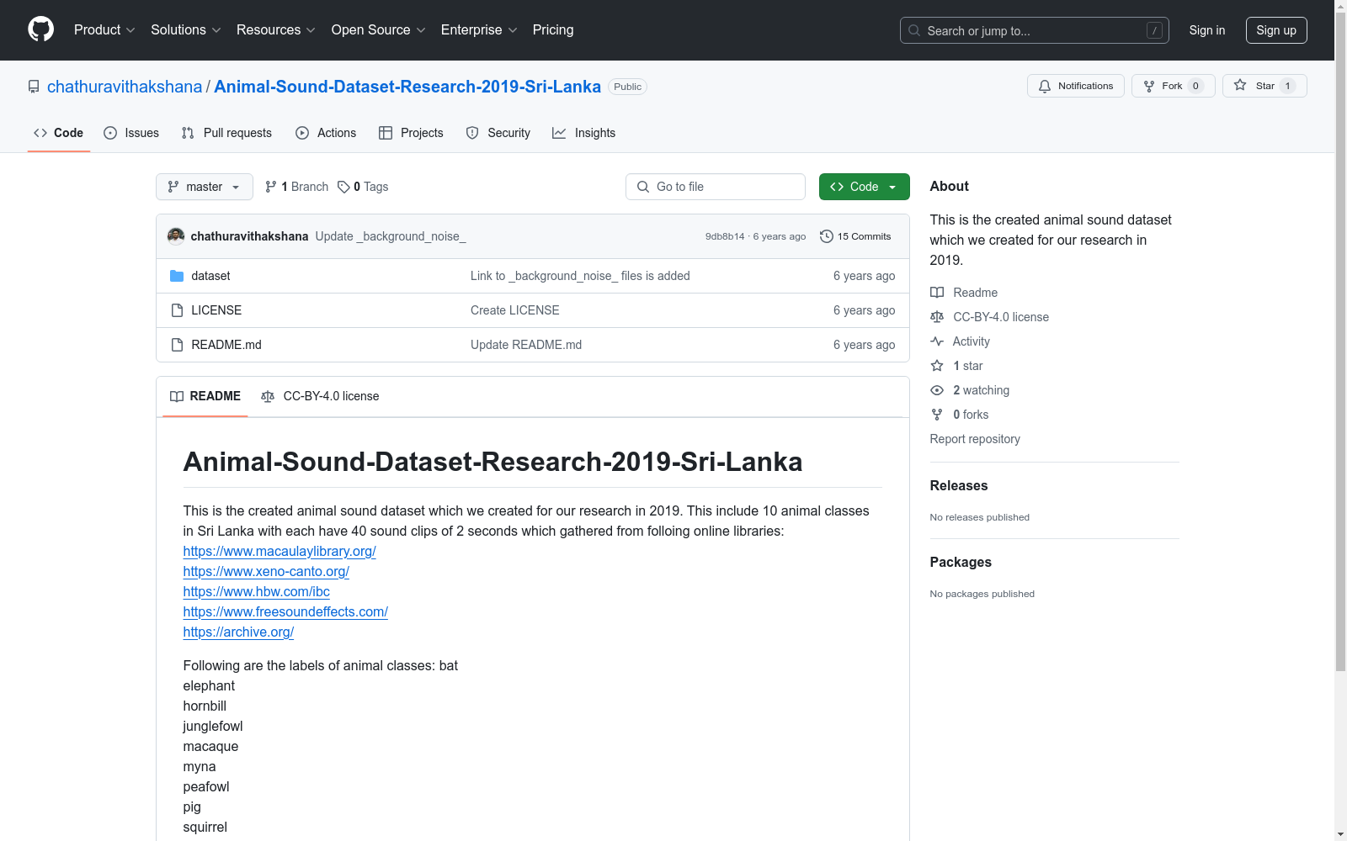Screen dimensions: 1347x841
Task: Click the Security shield icon
Action: click(x=472, y=133)
